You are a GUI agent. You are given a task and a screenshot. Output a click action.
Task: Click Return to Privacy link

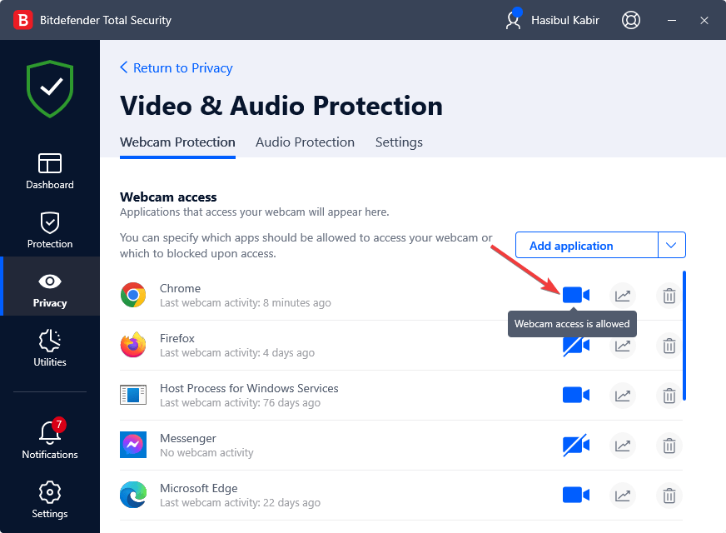(177, 67)
